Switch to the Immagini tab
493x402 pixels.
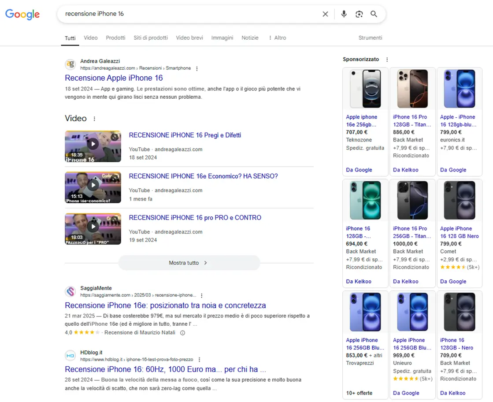(x=222, y=38)
